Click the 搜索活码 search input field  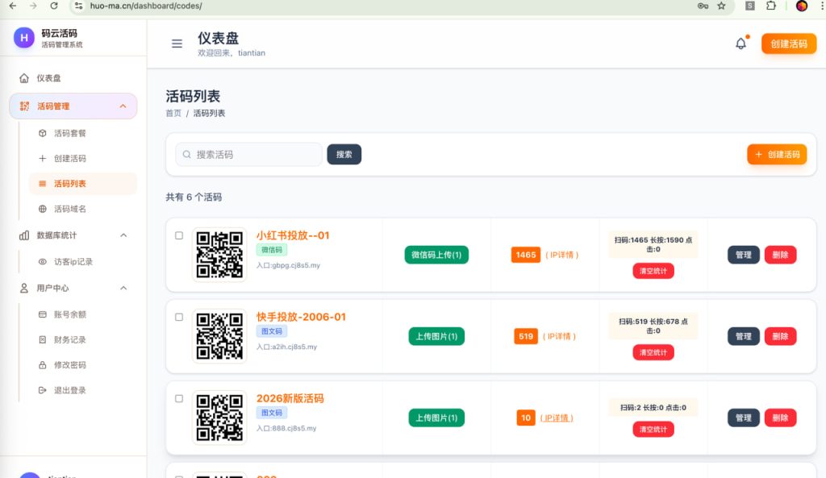tap(248, 155)
